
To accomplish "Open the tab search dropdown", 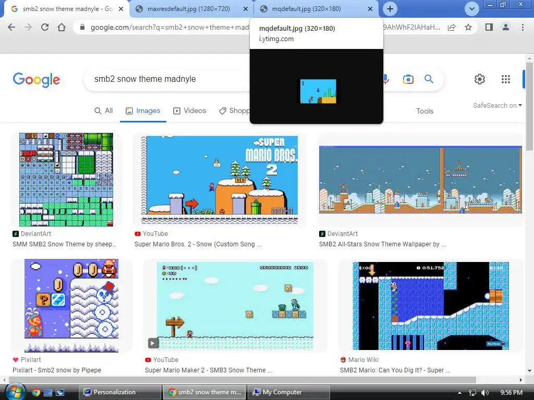I will (x=471, y=9).
